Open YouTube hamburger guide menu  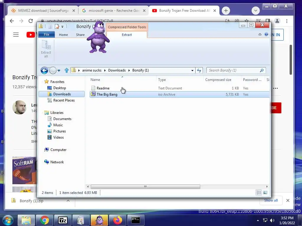tap(16, 35)
